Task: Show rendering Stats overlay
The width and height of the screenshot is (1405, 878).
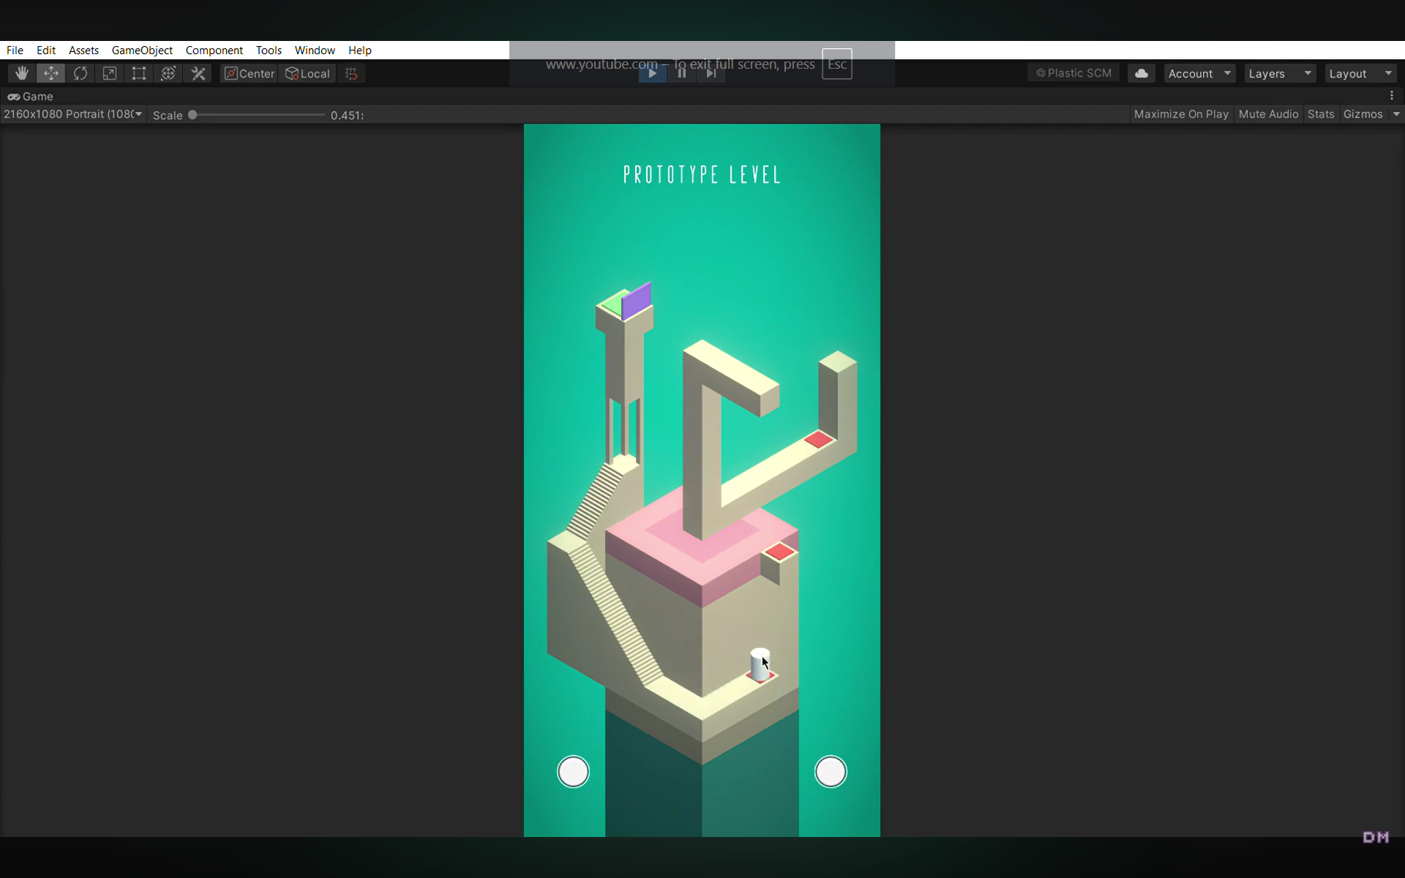Action: [x=1321, y=114]
